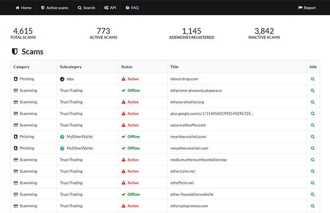
Task: Click the Idex logo icon
Action: pyautogui.click(x=62, y=79)
